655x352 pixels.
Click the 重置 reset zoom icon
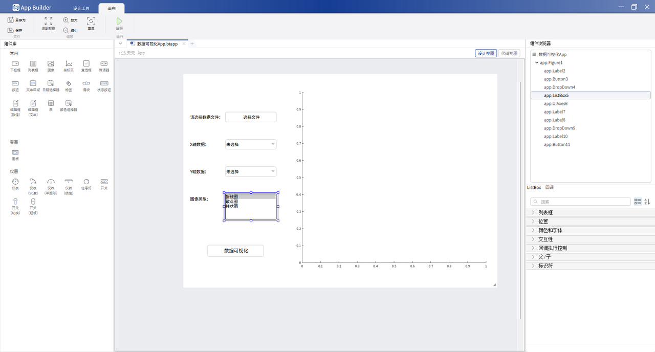tap(91, 21)
